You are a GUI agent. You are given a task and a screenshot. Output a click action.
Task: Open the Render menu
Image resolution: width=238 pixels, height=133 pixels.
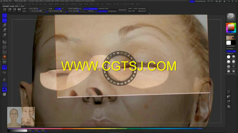click(x=81, y=4)
